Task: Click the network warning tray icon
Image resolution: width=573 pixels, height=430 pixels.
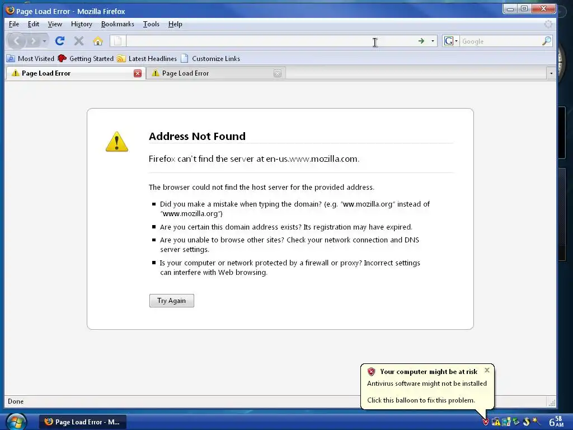Action: click(496, 422)
